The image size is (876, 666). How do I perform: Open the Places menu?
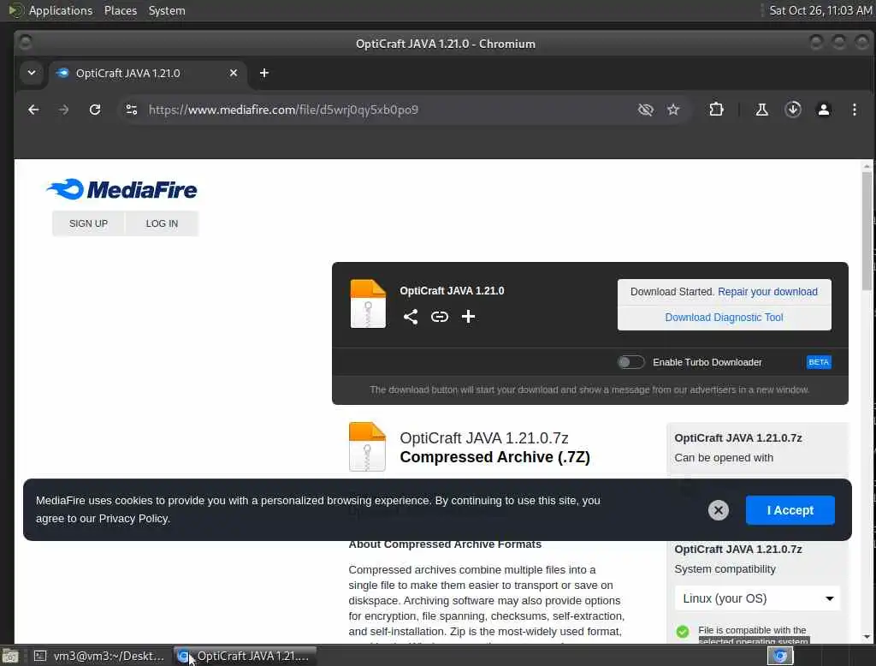pyautogui.click(x=120, y=10)
